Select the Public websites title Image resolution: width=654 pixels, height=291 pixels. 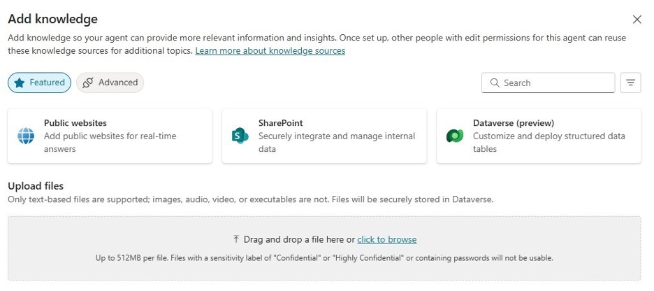coord(75,123)
